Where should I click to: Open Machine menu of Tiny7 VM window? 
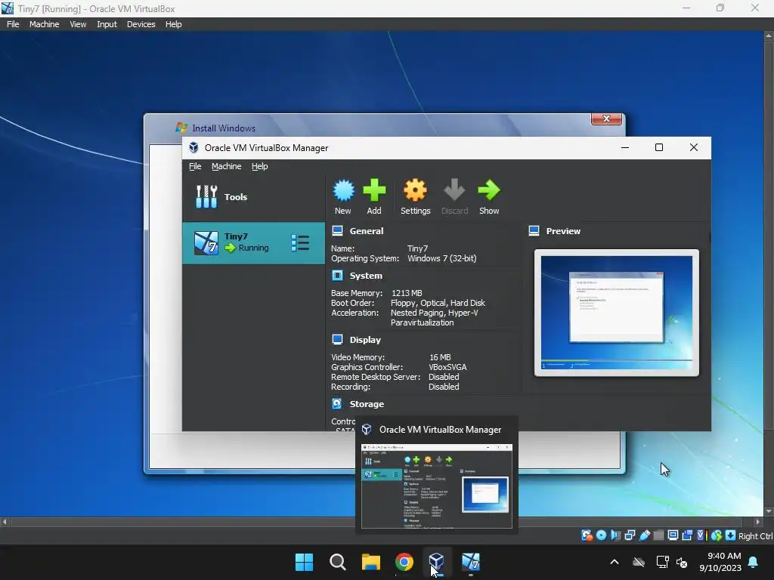tap(44, 24)
